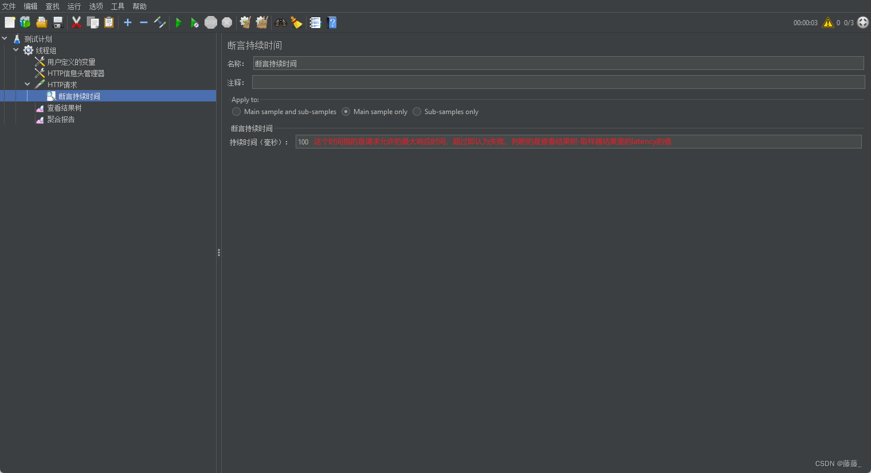Click the Toggle enable/disable toolbar icon
Screen dimensions: 871x473
pyautogui.click(x=160, y=22)
